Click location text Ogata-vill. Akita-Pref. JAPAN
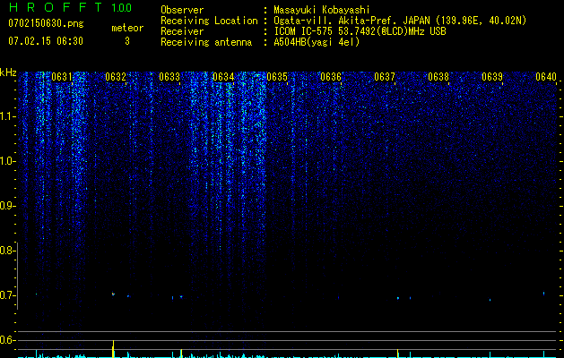The image size is (564, 358). pos(351,21)
